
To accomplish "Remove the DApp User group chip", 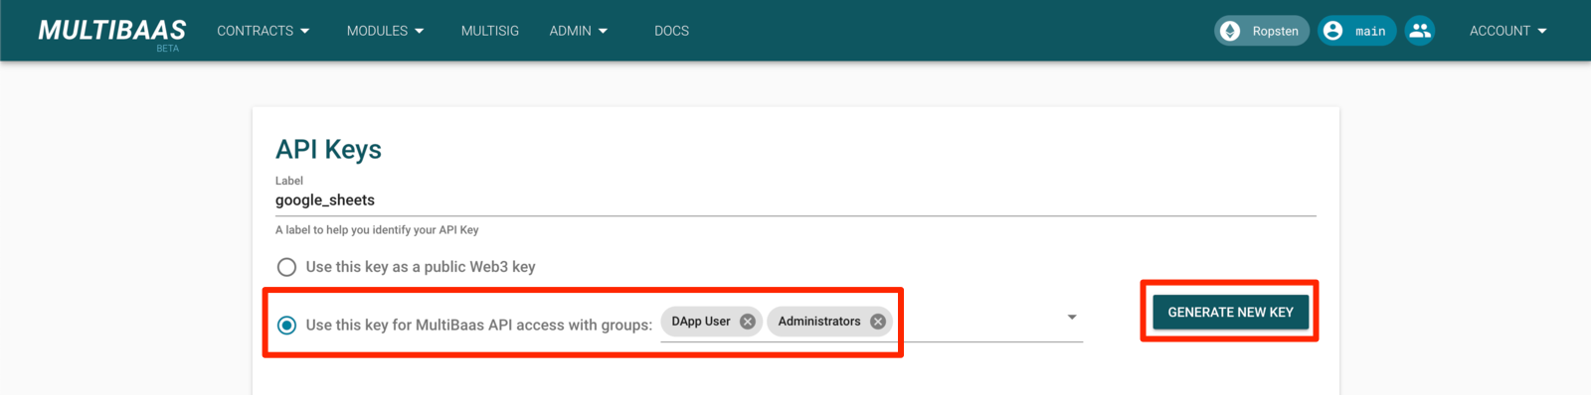I will 748,322.
